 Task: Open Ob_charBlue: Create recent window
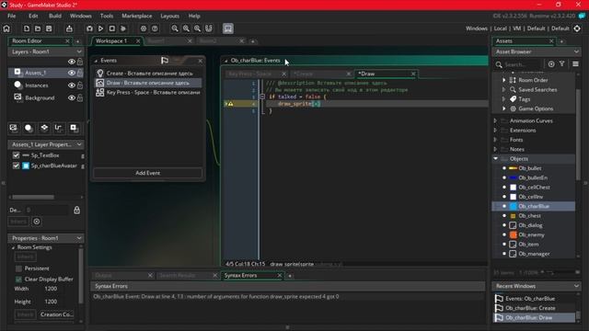530,308
